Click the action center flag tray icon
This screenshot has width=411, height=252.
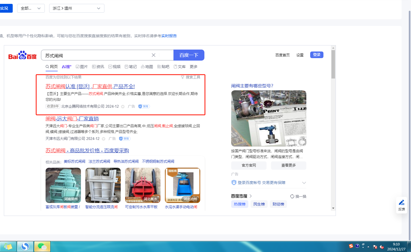375,247
